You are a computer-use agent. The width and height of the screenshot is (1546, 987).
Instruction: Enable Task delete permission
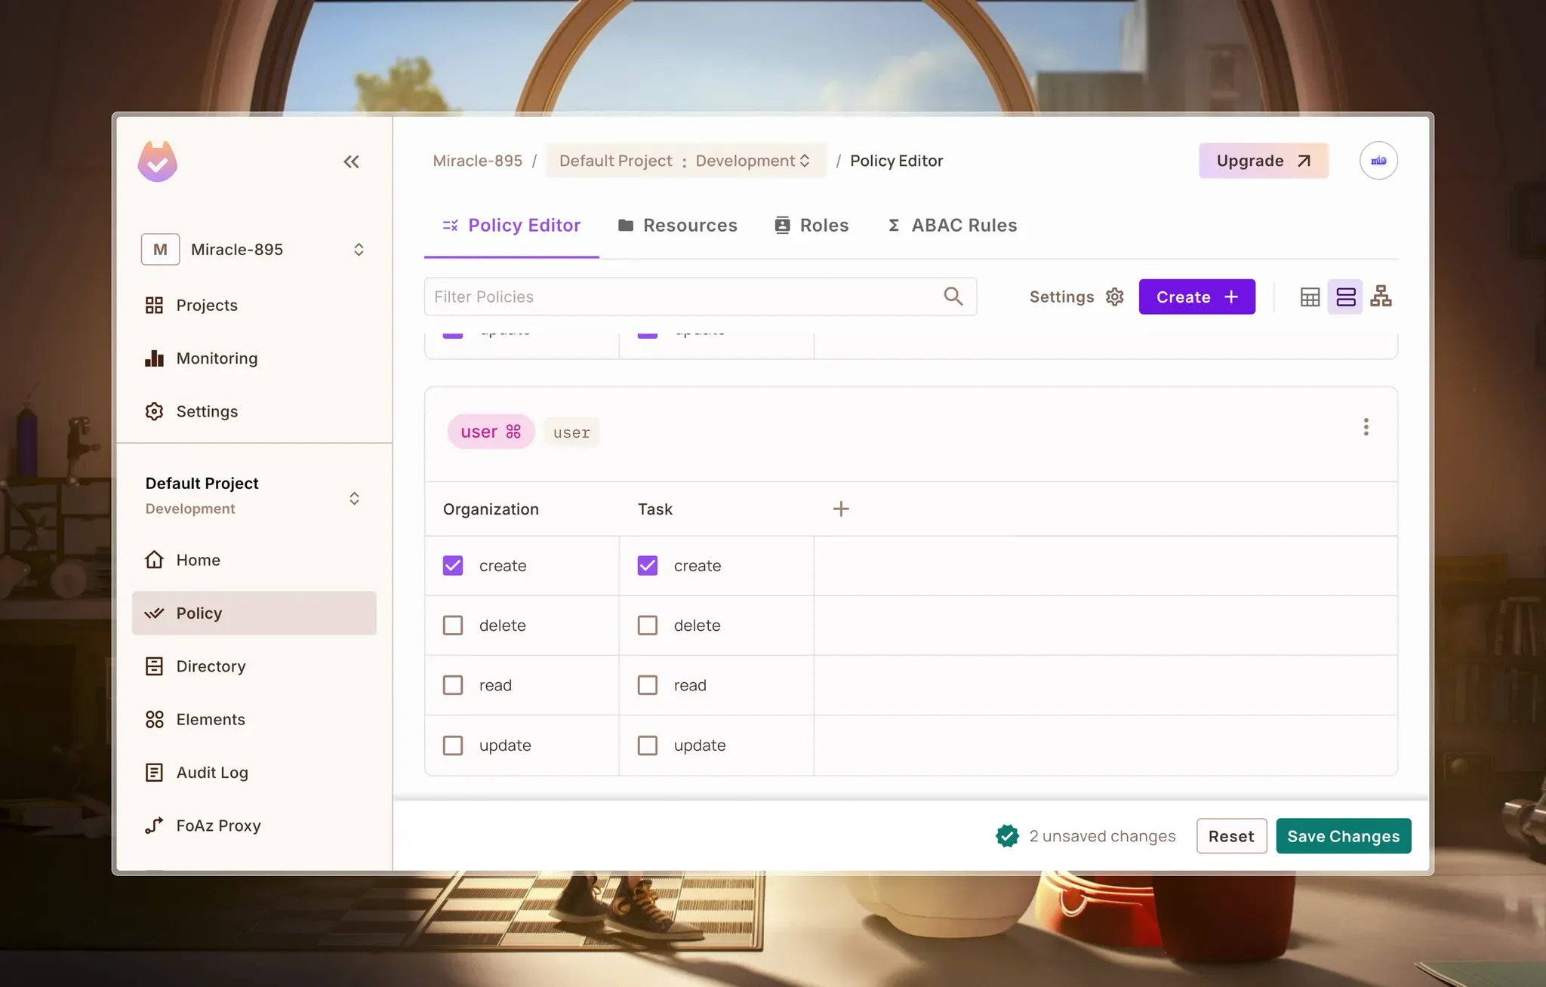(648, 626)
